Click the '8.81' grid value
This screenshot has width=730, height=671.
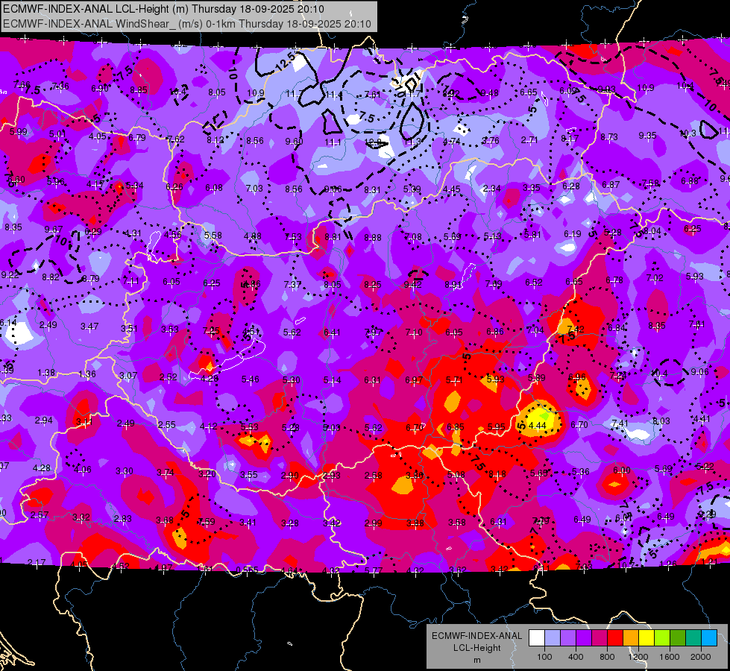(x=333, y=236)
